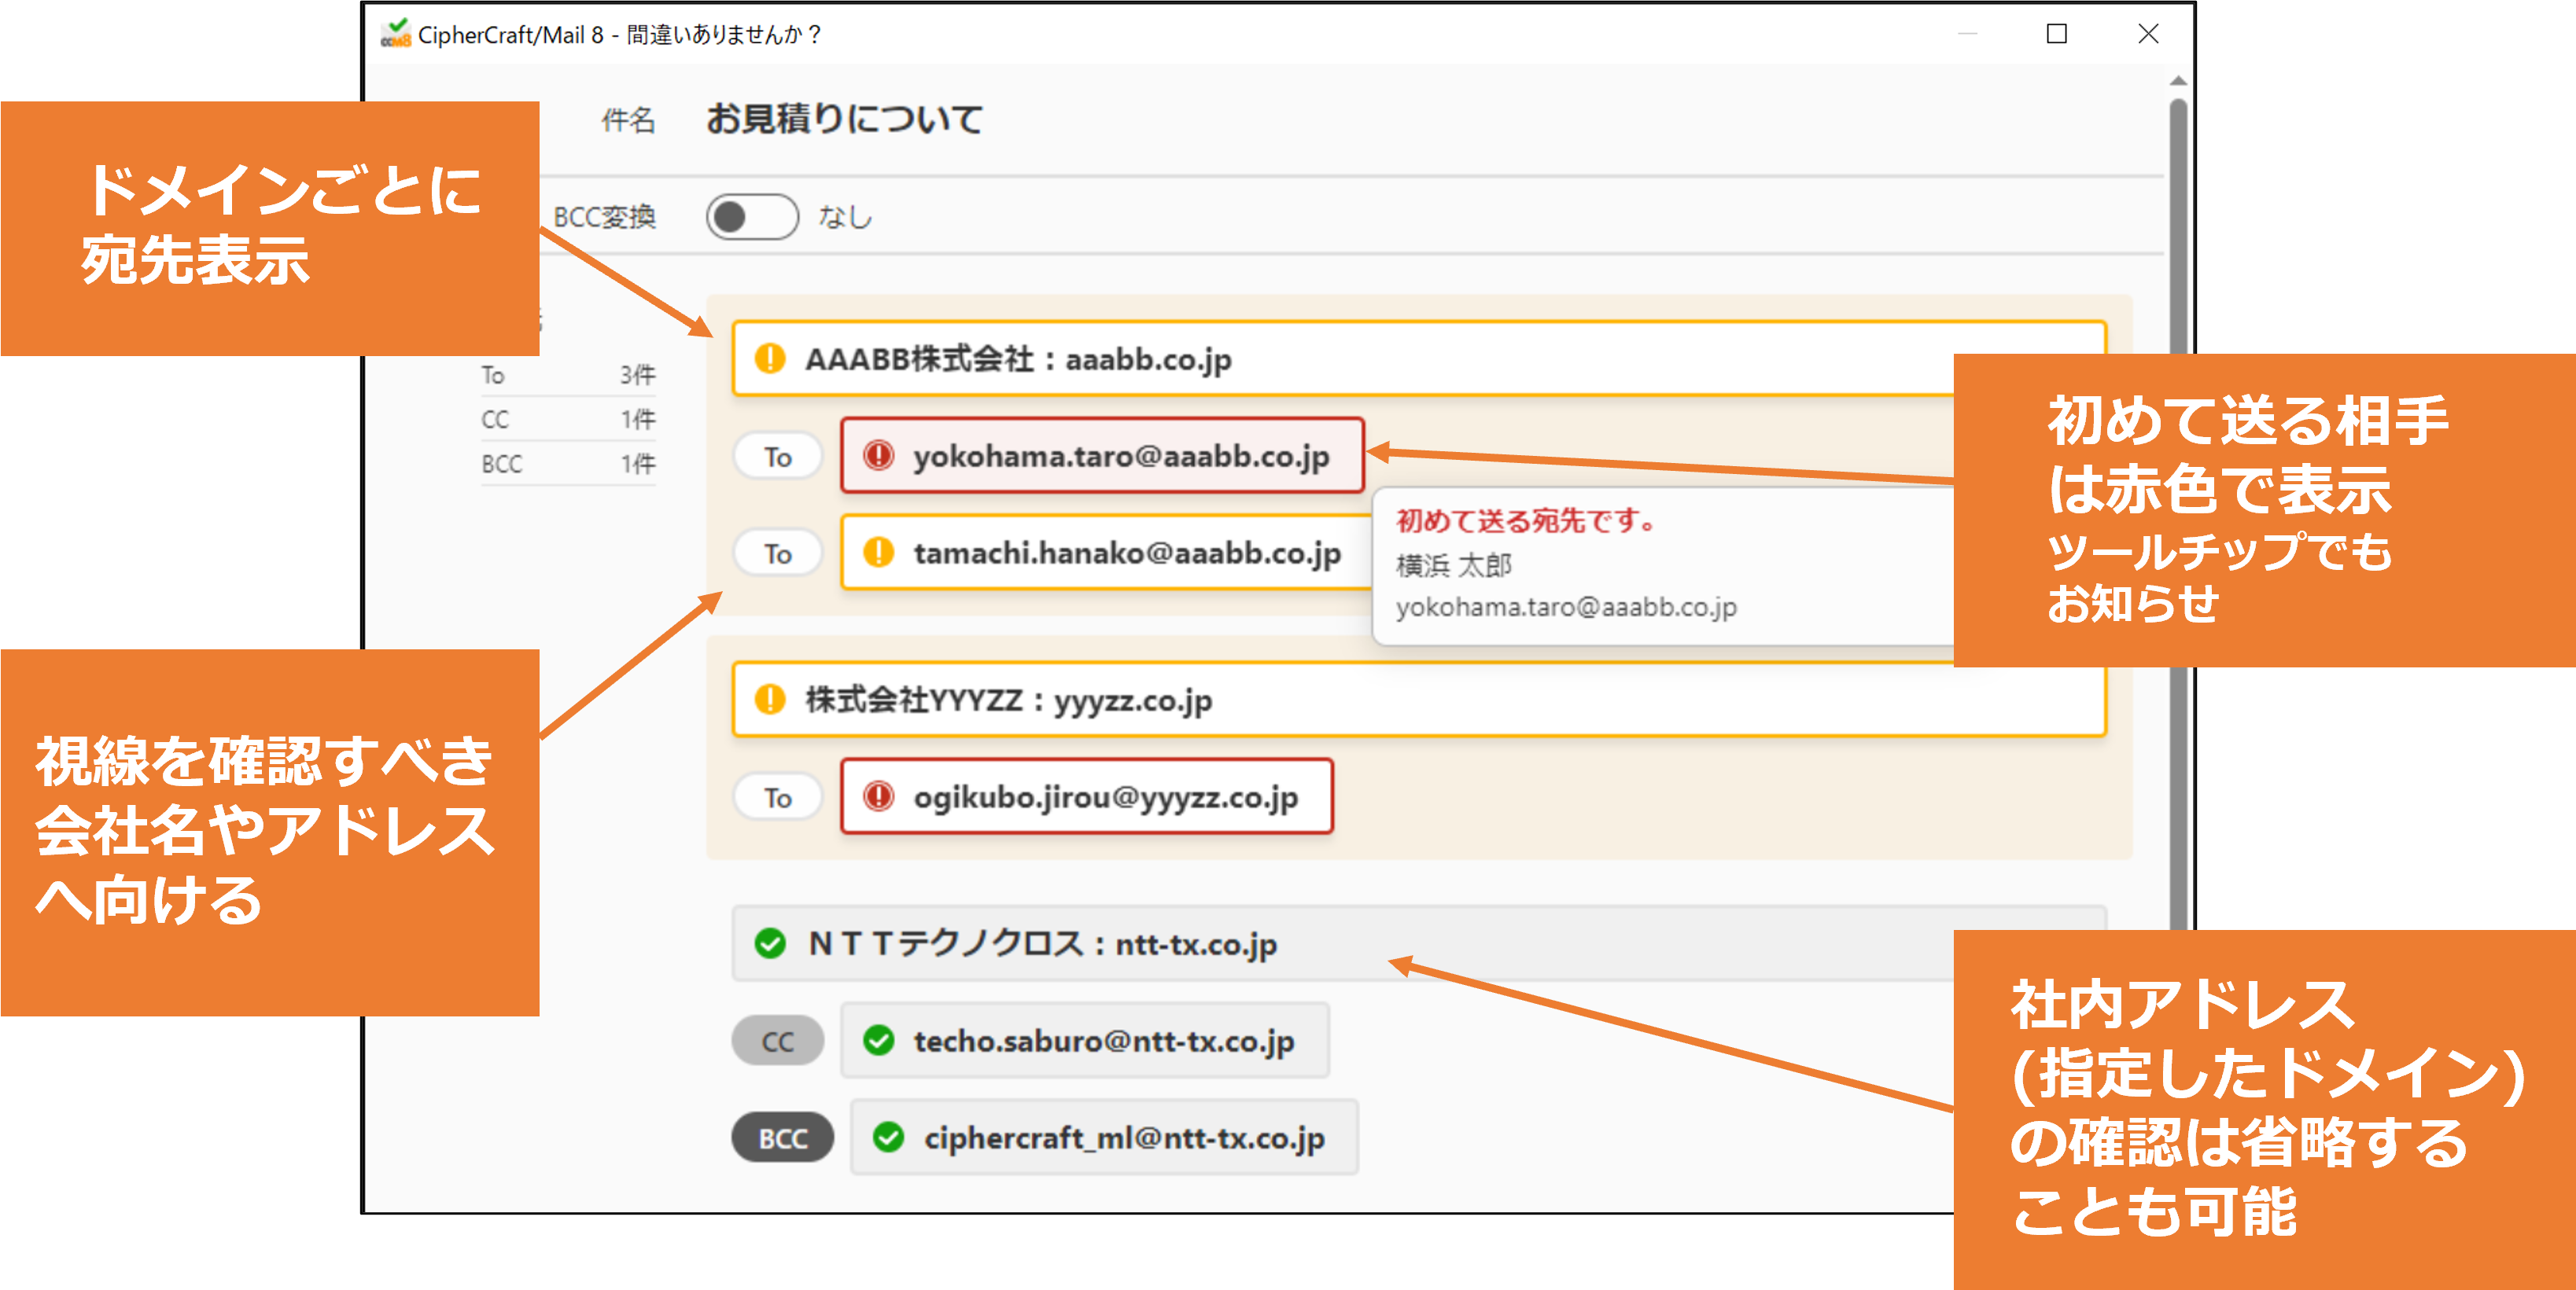Click the green check beside ciphercraft_ml address
This screenshot has width=2576, height=1290.
click(890, 1136)
